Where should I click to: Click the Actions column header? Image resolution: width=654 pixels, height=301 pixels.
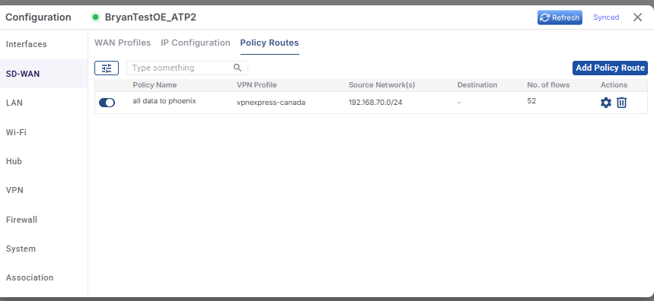click(614, 85)
